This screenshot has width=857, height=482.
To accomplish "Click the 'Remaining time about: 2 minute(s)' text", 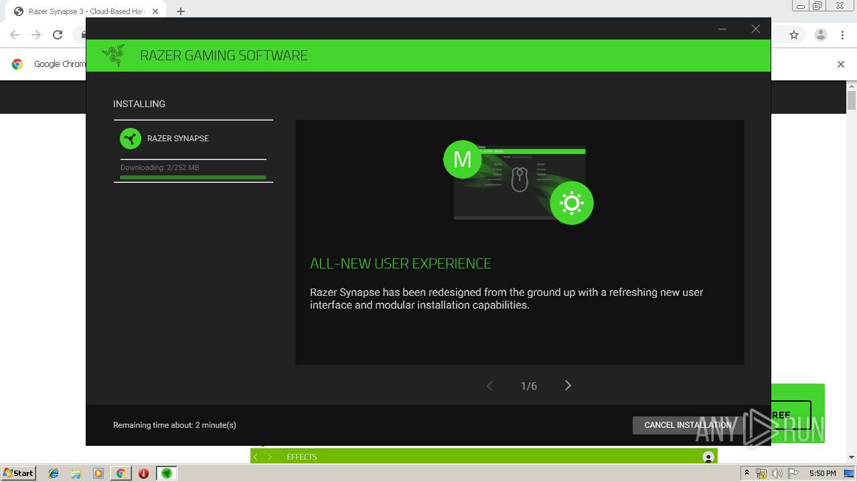I will pos(175,425).
